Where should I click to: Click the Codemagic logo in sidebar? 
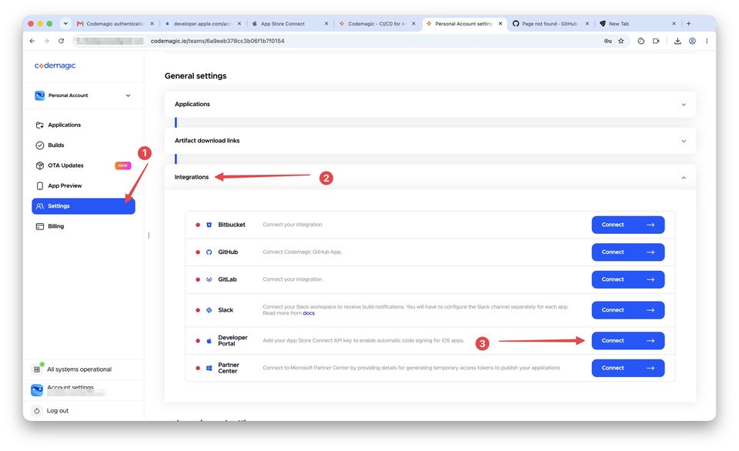click(x=55, y=65)
